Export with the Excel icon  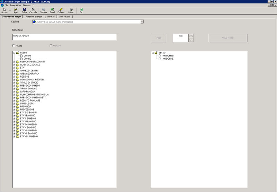pos(52,10)
